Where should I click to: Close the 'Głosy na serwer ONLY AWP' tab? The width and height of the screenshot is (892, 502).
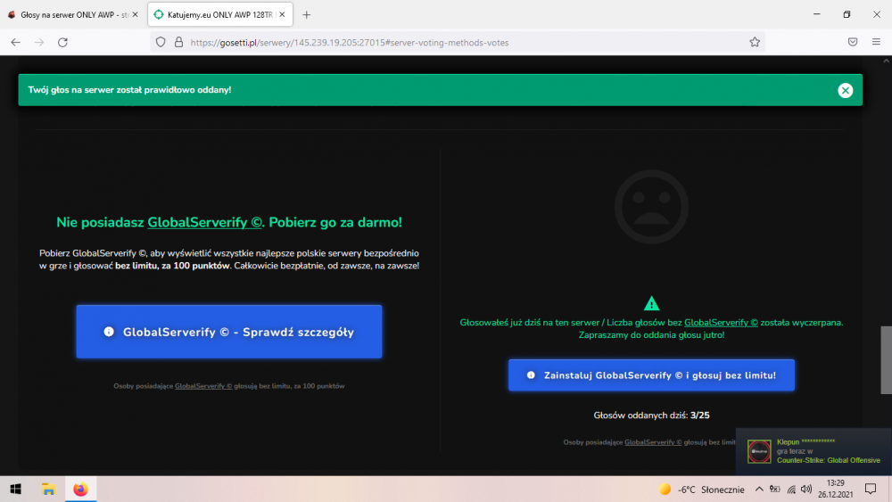click(x=136, y=15)
